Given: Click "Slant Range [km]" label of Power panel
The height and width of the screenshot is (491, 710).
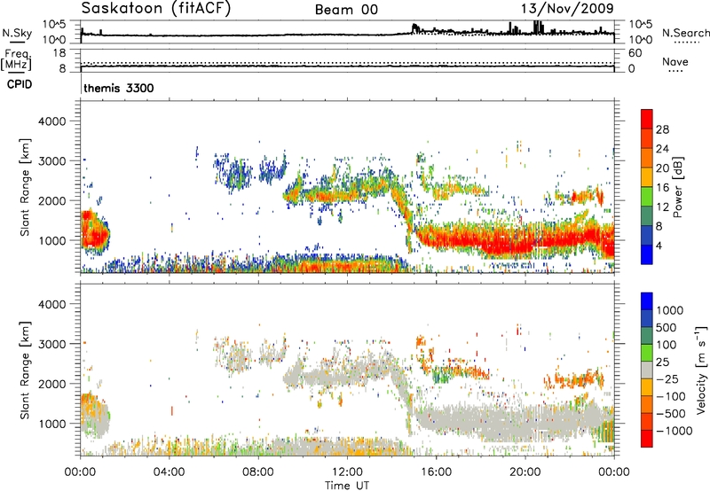Looking at the screenshot, I should click(25, 187).
